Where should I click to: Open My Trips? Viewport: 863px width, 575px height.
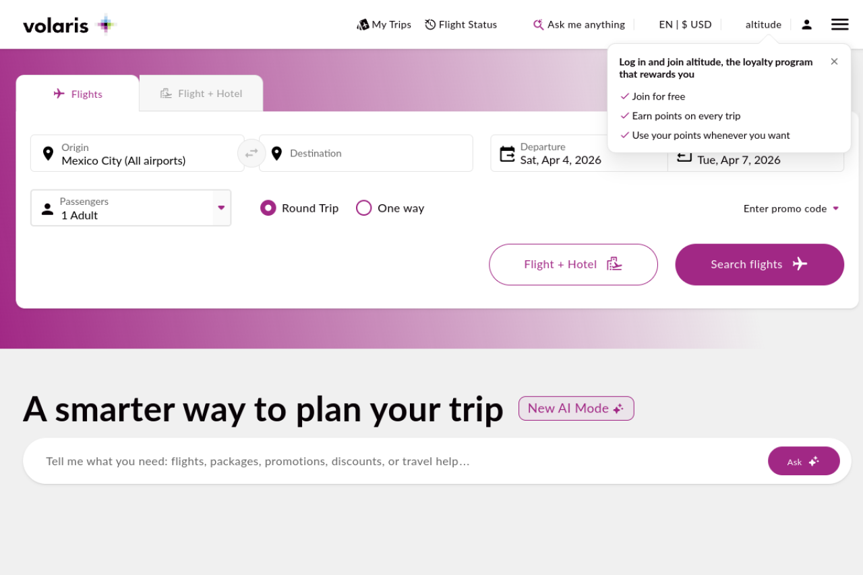[x=384, y=25]
